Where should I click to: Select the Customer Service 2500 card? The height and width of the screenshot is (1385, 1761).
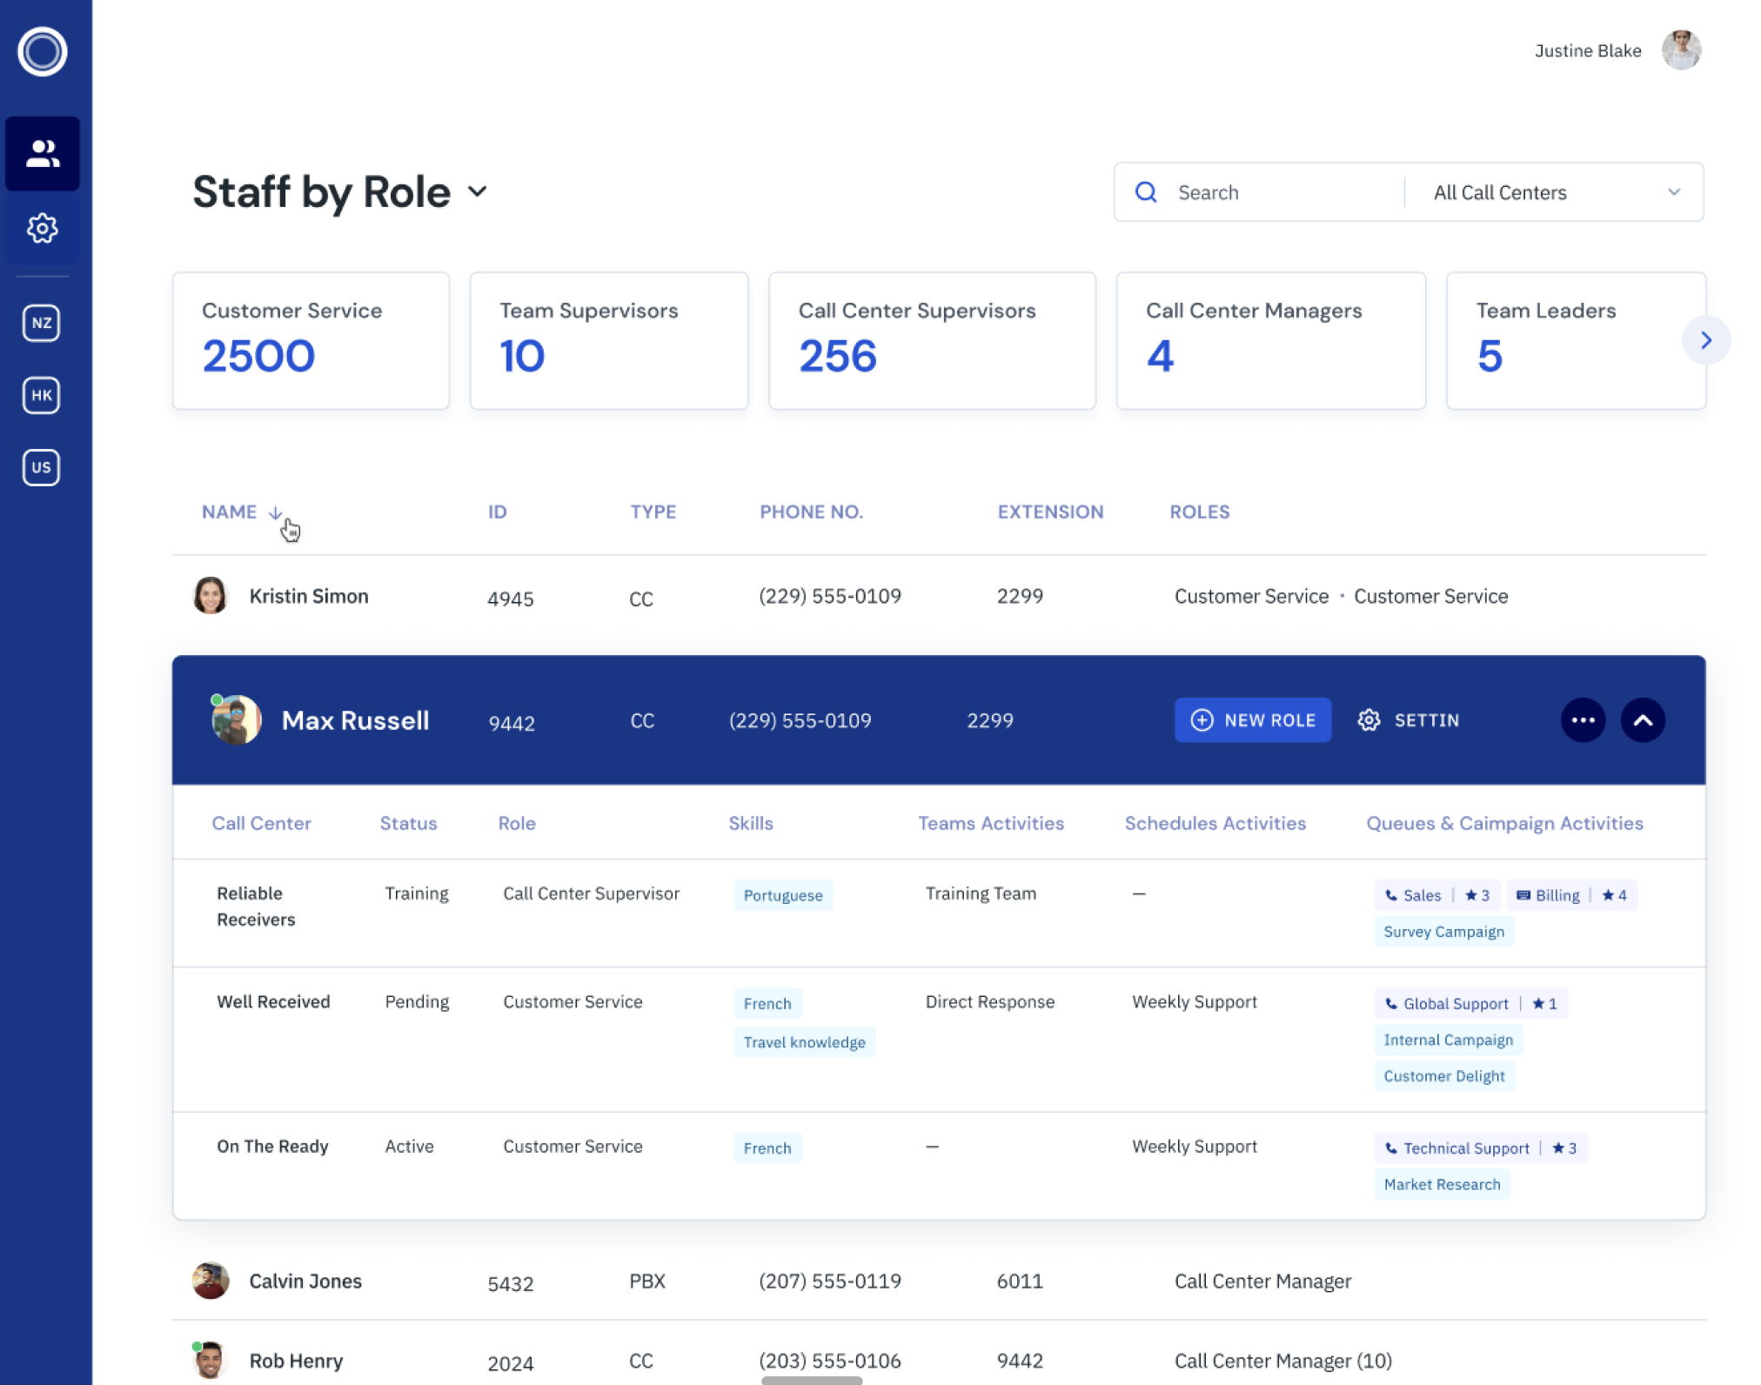311,340
